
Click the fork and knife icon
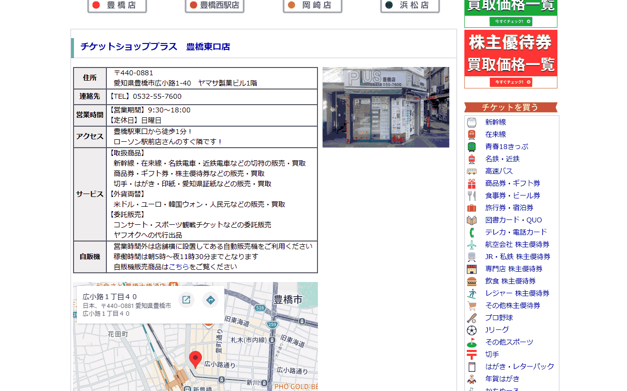click(472, 195)
